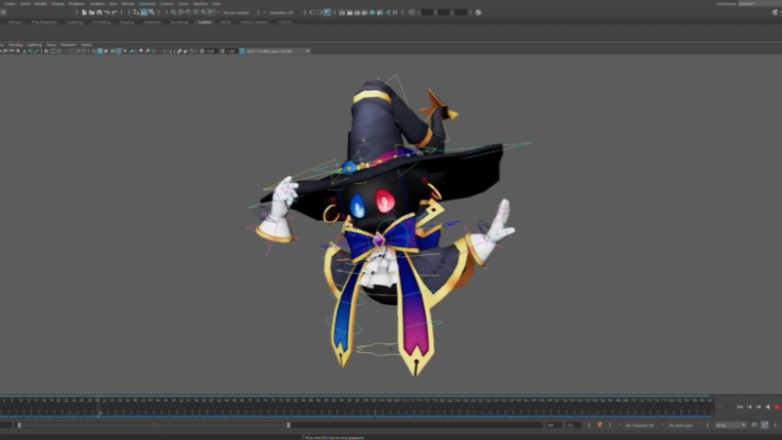Click the transform mode icon beside X field
782x440 pixels.
(412, 13)
